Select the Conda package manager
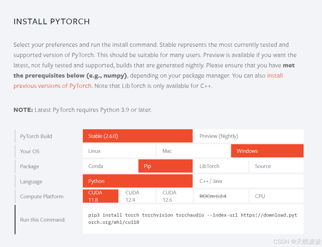Screen dimensions: 322x247 [110, 166]
